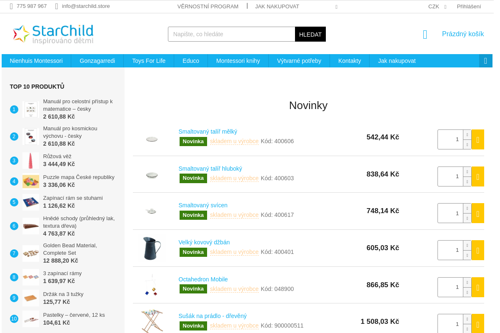500x333 pixels.
Task: Click the info@starchild.store email link
Action: tap(86, 6)
